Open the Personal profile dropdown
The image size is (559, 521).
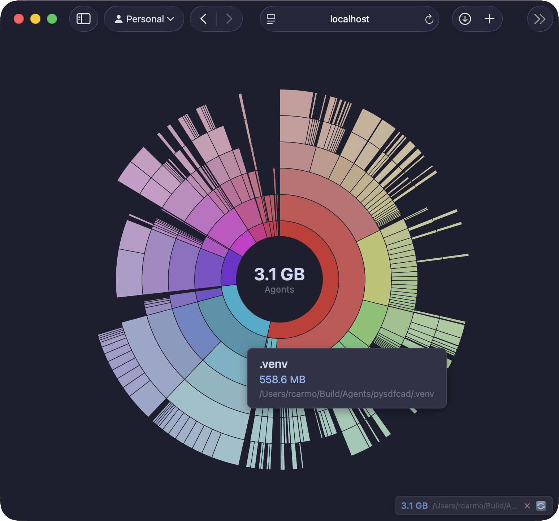point(144,19)
